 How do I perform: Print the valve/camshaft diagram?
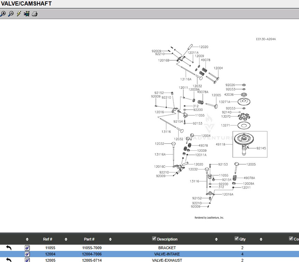pos(35,14)
